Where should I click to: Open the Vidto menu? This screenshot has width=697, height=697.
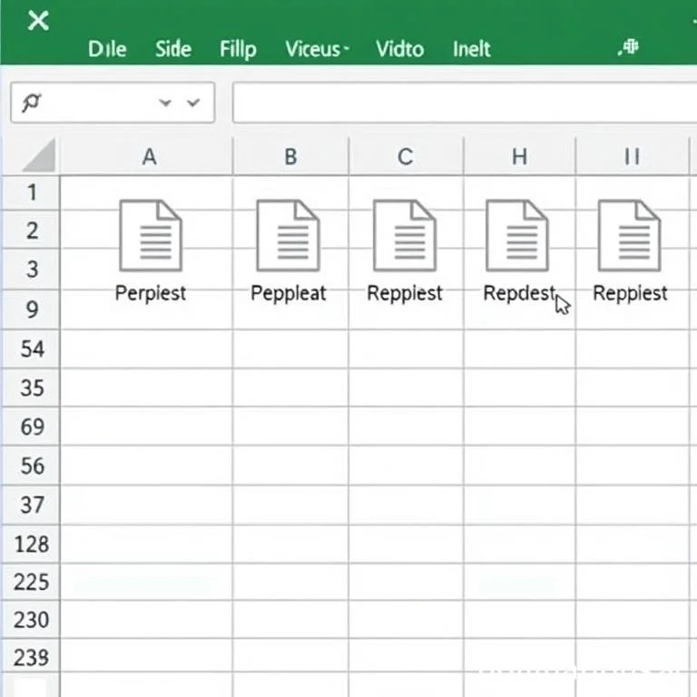coord(400,48)
